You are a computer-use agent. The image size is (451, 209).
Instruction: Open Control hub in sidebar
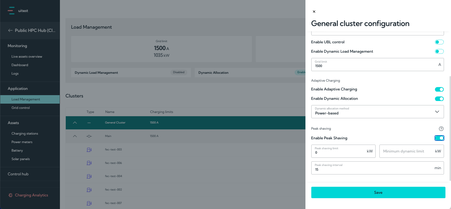pyautogui.click(x=18, y=174)
